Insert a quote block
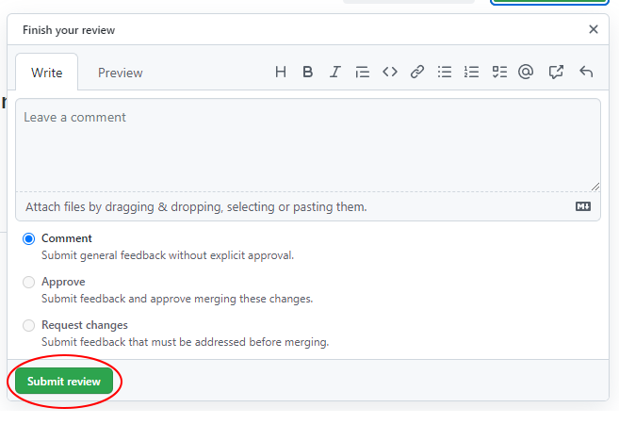 362,72
